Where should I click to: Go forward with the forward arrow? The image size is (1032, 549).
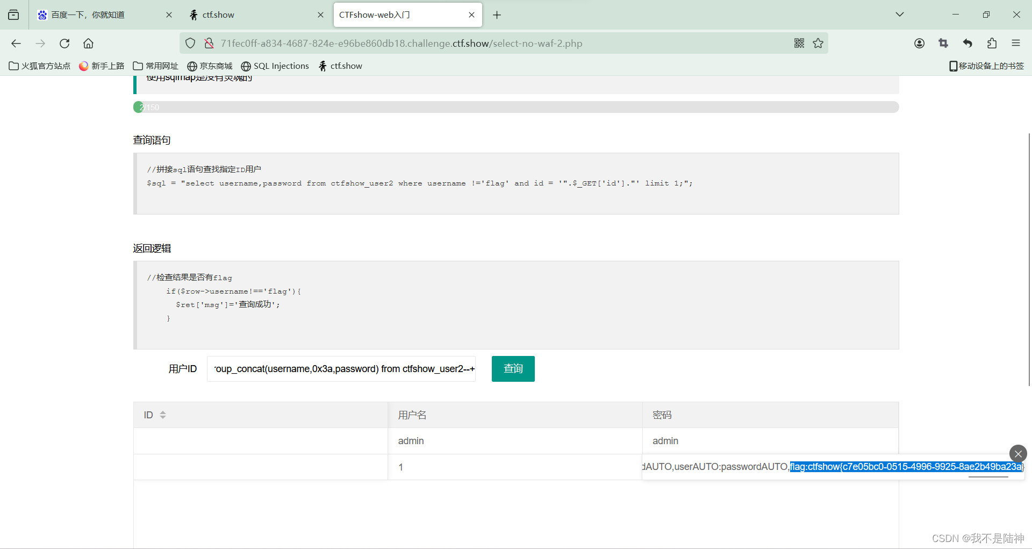coord(40,44)
